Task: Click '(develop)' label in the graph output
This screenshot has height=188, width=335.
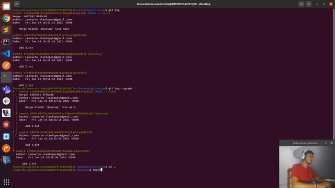Action: tap(102, 114)
